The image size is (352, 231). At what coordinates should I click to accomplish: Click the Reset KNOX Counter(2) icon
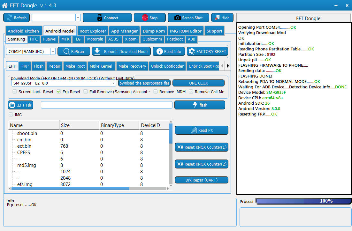(x=180, y=164)
